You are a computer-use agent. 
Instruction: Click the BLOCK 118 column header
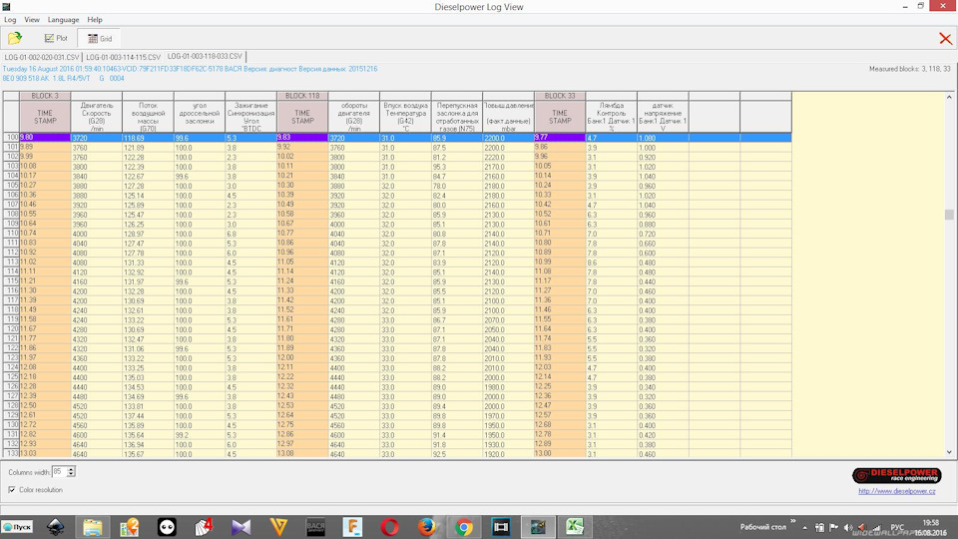(x=301, y=96)
